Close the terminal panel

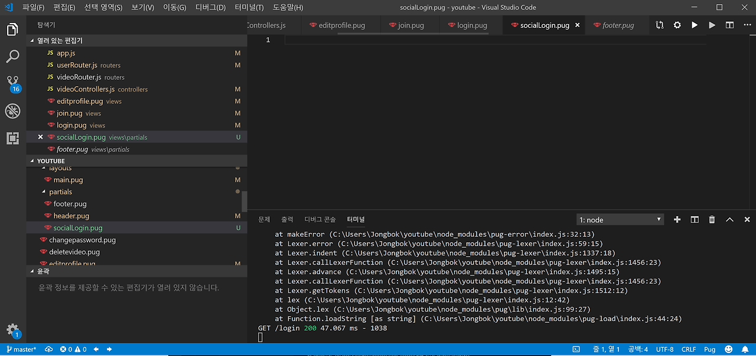point(747,220)
